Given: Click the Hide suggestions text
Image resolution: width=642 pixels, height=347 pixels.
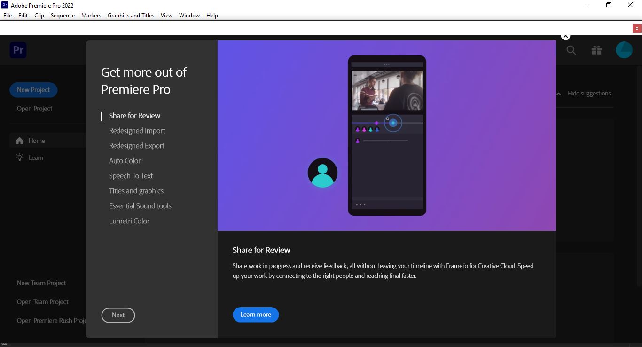Looking at the screenshot, I should (589, 94).
